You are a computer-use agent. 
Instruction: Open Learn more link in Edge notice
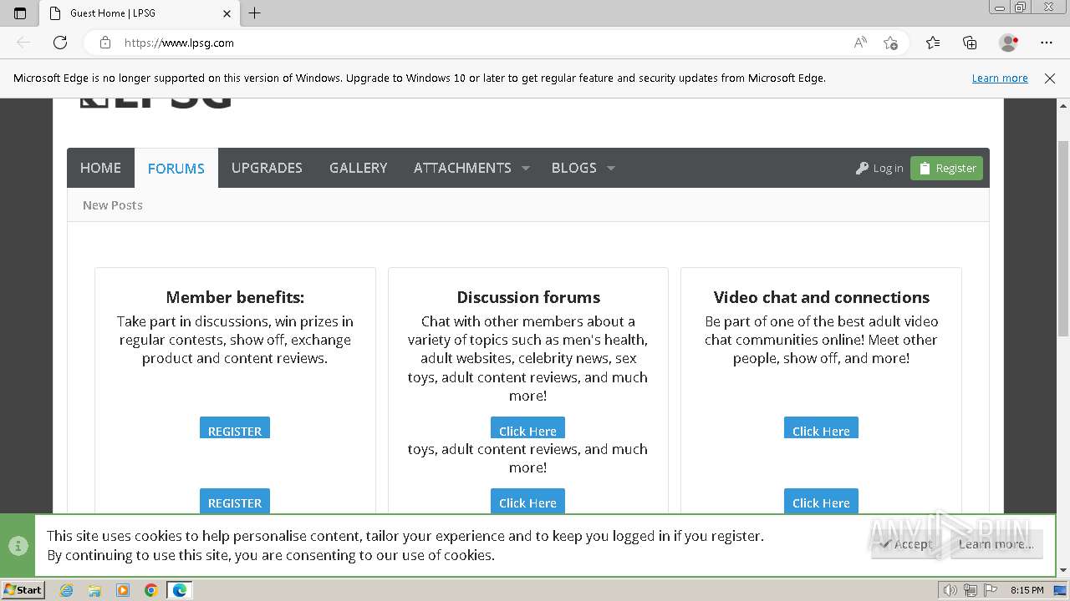click(x=1000, y=78)
